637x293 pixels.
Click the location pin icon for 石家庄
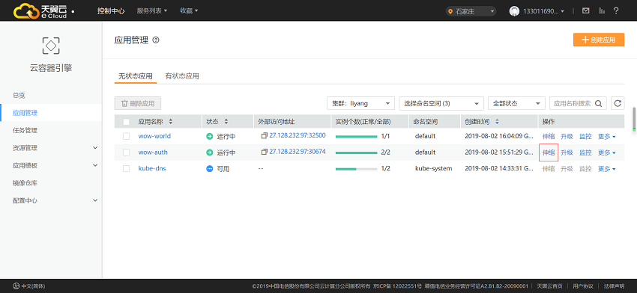tap(450, 12)
